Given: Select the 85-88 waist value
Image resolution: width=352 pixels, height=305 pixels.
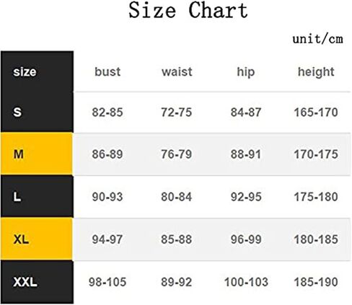Looking at the screenshot, I should [177, 239].
